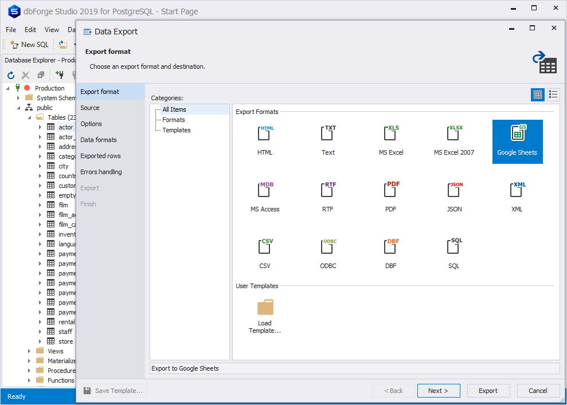Click New Connection plug icon
Viewport: 567px width, 405px height.
pyautogui.click(x=60, y=75)
